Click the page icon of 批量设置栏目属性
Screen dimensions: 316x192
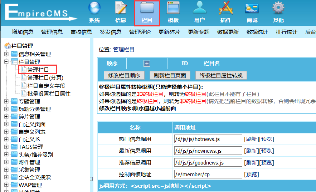(x=24, y=93)
